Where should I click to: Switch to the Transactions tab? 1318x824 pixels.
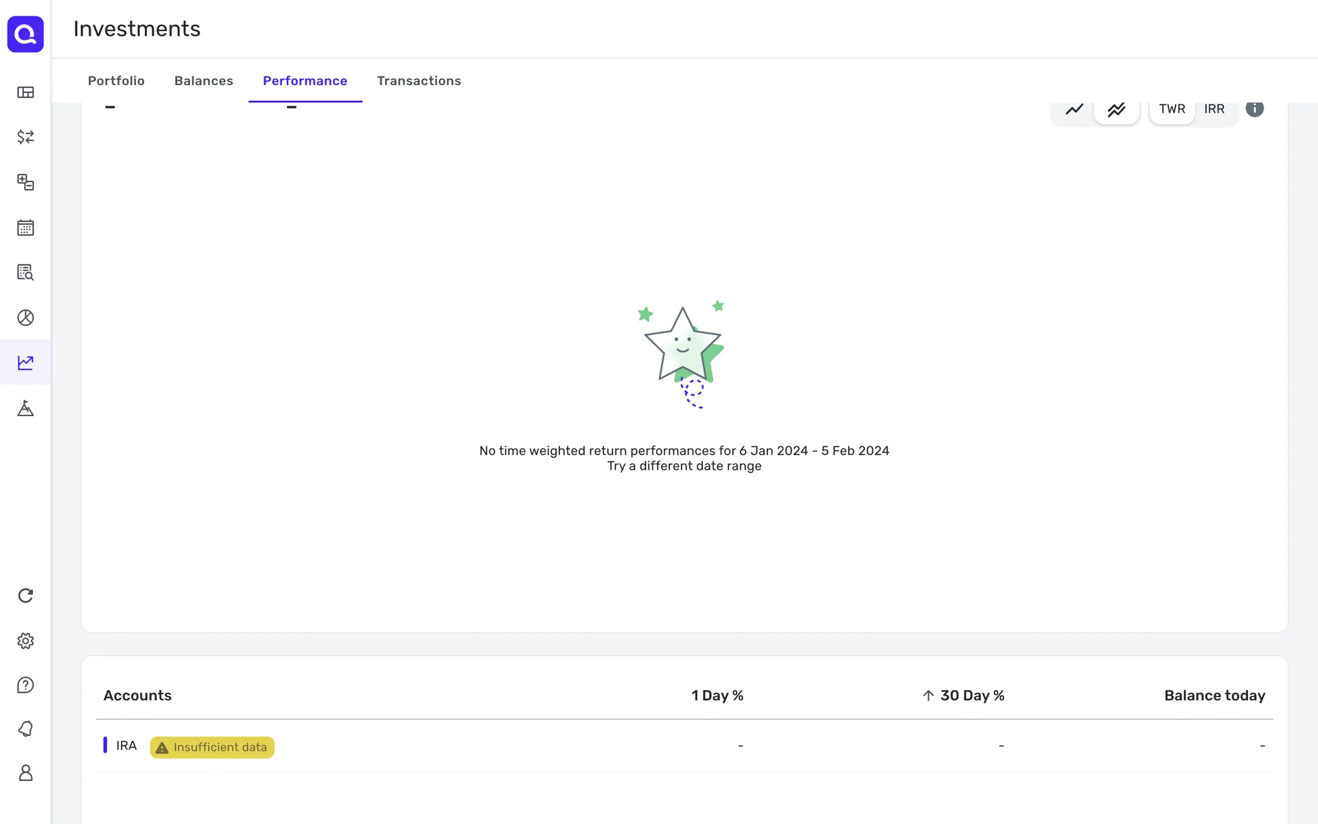tap(419, 81)
